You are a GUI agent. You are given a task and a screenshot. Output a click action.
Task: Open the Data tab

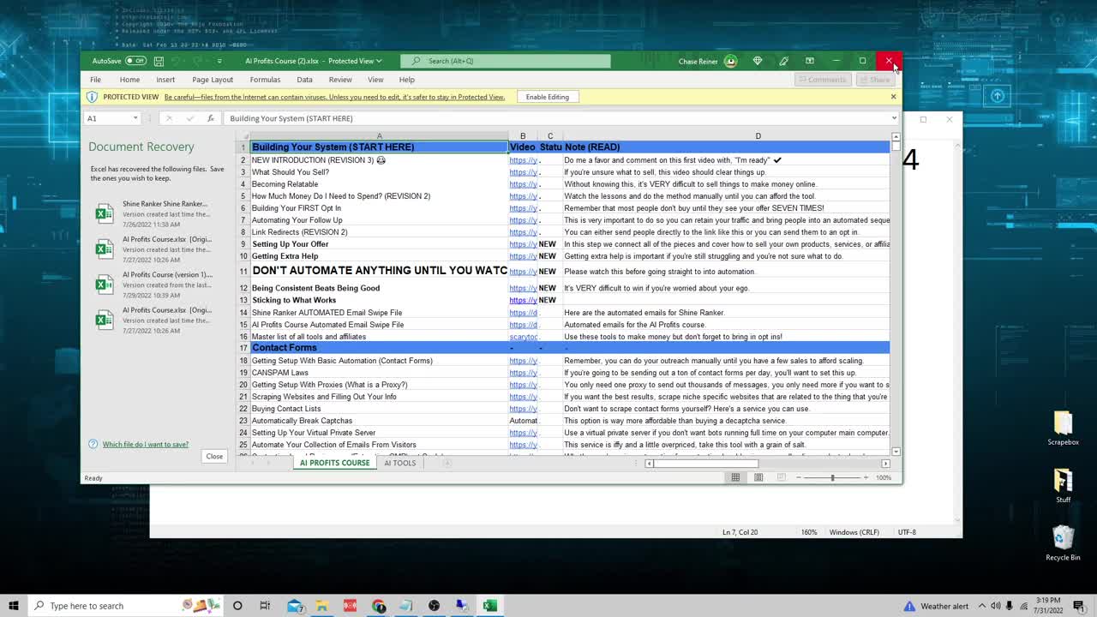[304, 80]
